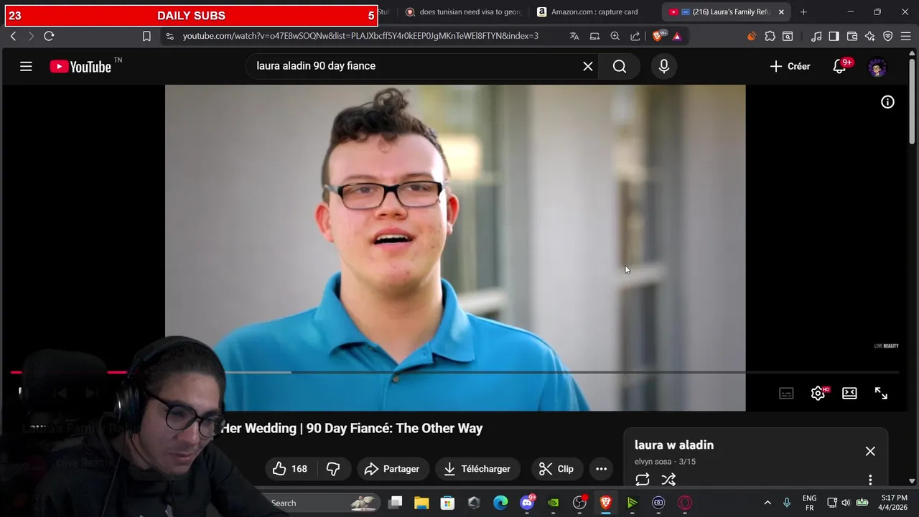The height and width of the screenshot is (517, 919).
Task: Start voice search with microphone
Action: (663, 66)
